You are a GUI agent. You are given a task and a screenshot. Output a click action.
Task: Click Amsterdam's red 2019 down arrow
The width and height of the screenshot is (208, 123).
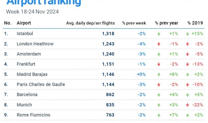pos(188,54)
